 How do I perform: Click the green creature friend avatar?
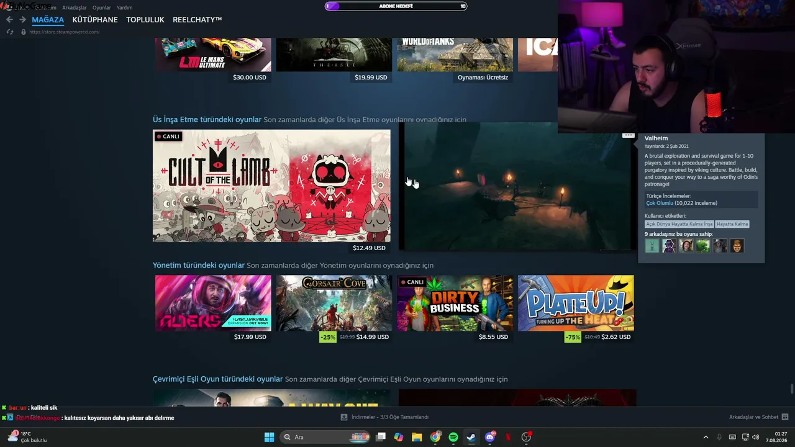702,246
